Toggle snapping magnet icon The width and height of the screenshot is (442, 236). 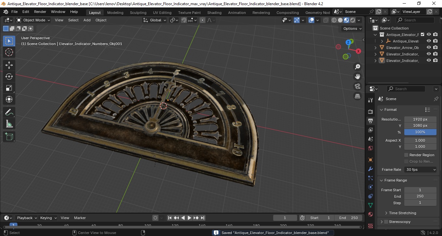184,20
